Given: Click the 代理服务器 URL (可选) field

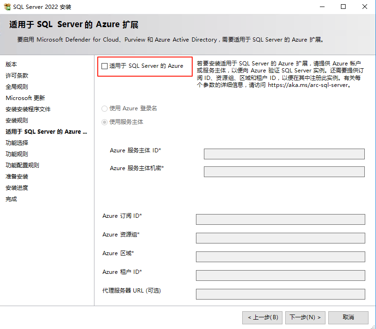Looking at the screenshot, I should click(280, 294).
